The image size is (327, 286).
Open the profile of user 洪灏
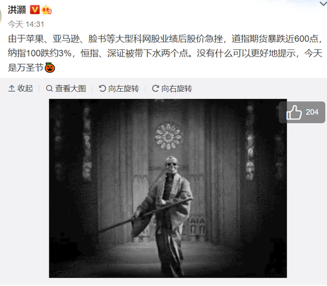click(17, 10)
